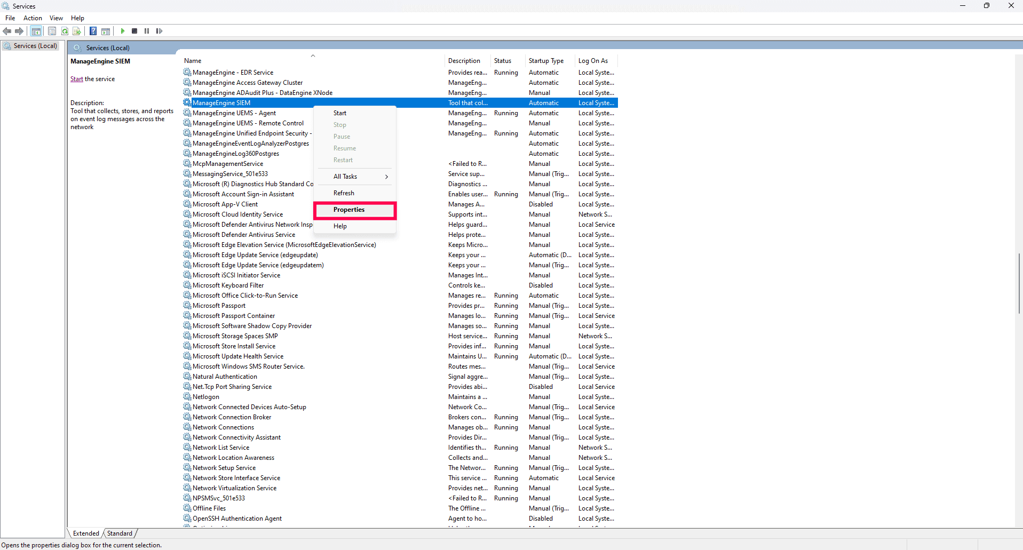Click the gear icon beside OpenSSH Authentication Agent
The height and width of the screenshot is (550, 1023).
click(187, 518)
